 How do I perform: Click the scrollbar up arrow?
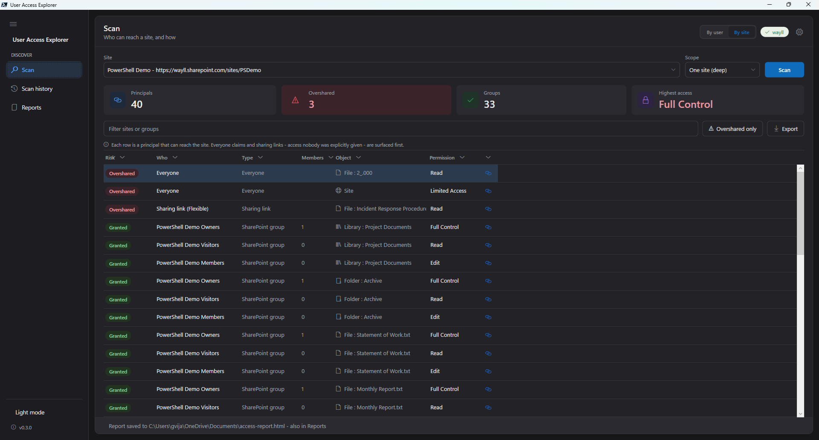(x=800, y=168)
